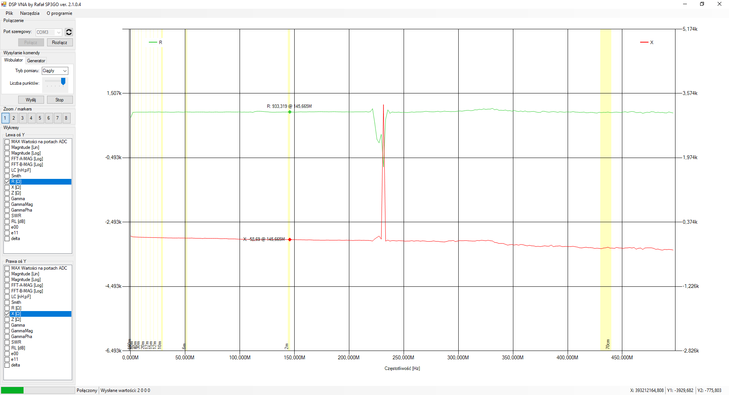The image size is (729, 395).
Task: Enable Smith checkbox in Prawa oś Y list
Action: click(7, 302)
